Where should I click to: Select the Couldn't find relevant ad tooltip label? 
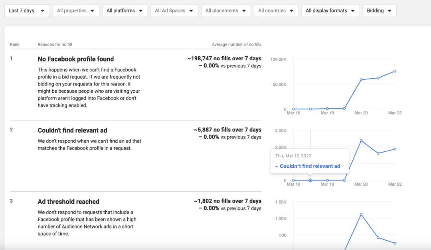click(310, 166)
